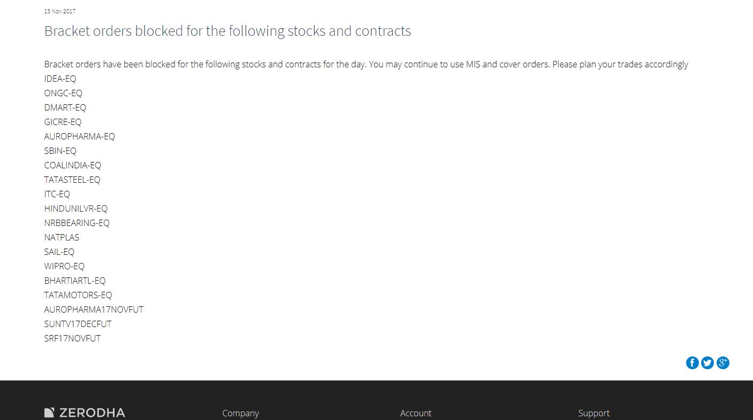Open the Company footer section
Screen dimensions: 753x420
240,413
